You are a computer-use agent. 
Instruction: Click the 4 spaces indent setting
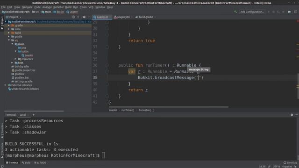coord(287,167)
